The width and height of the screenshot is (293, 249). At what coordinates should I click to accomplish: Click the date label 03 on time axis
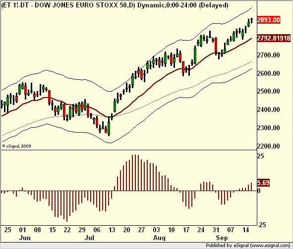156,230
